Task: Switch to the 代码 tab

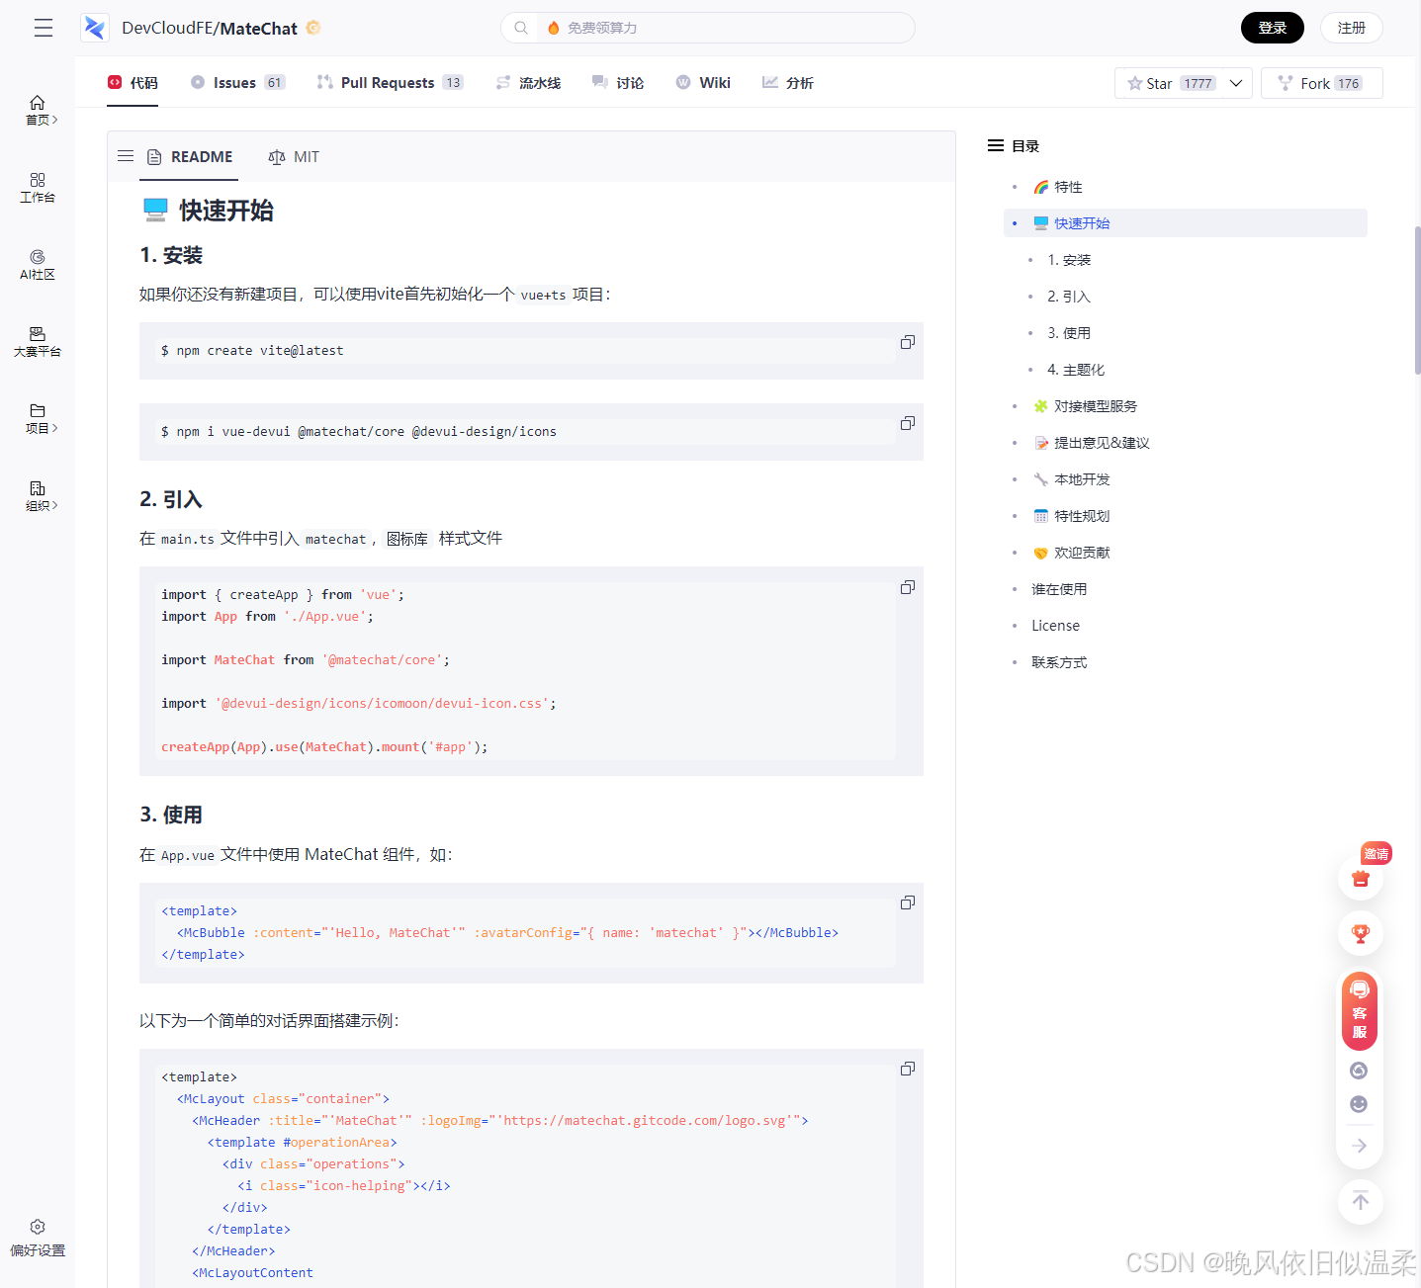Action: (x=133, y=83)
